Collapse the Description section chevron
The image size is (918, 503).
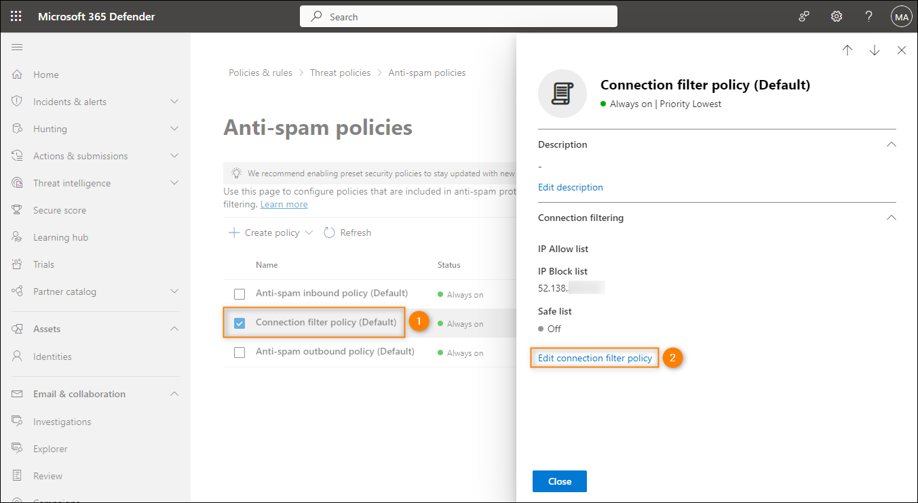click(x=892, y=144)
